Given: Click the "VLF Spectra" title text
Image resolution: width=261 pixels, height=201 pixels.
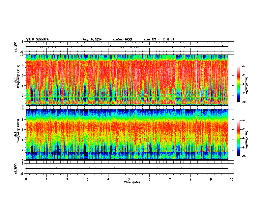Looking at the screenshot, I should pyautogui.click(x=37, y=39).
